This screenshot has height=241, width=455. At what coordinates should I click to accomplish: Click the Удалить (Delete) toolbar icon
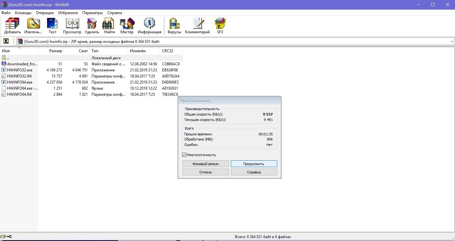click(92, 26)
